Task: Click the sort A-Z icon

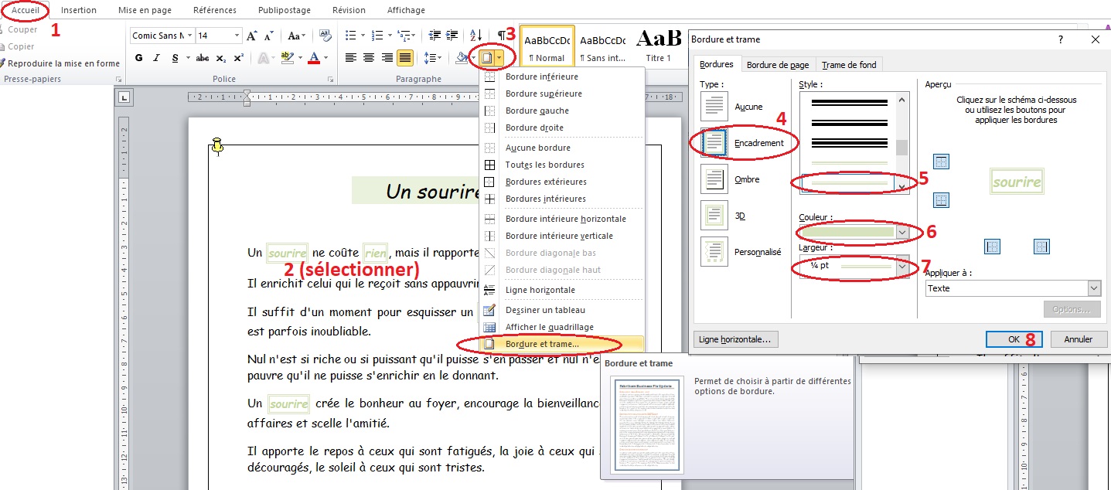Action: tap(475, 36)
